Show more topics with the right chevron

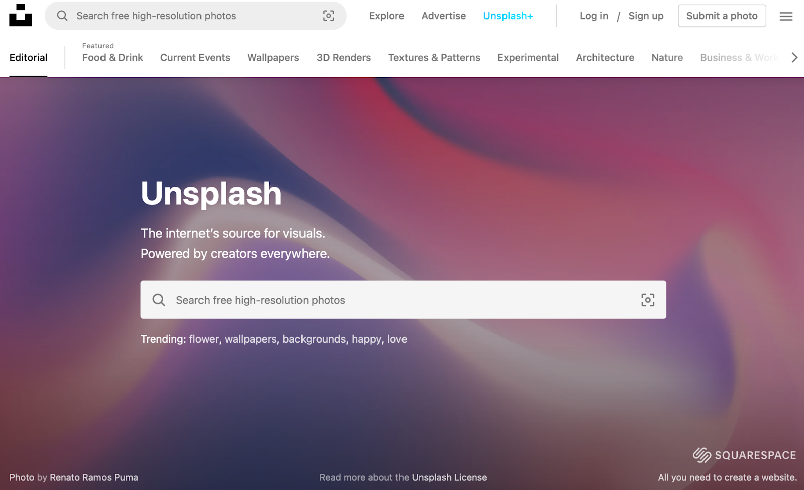click(794, 58)
